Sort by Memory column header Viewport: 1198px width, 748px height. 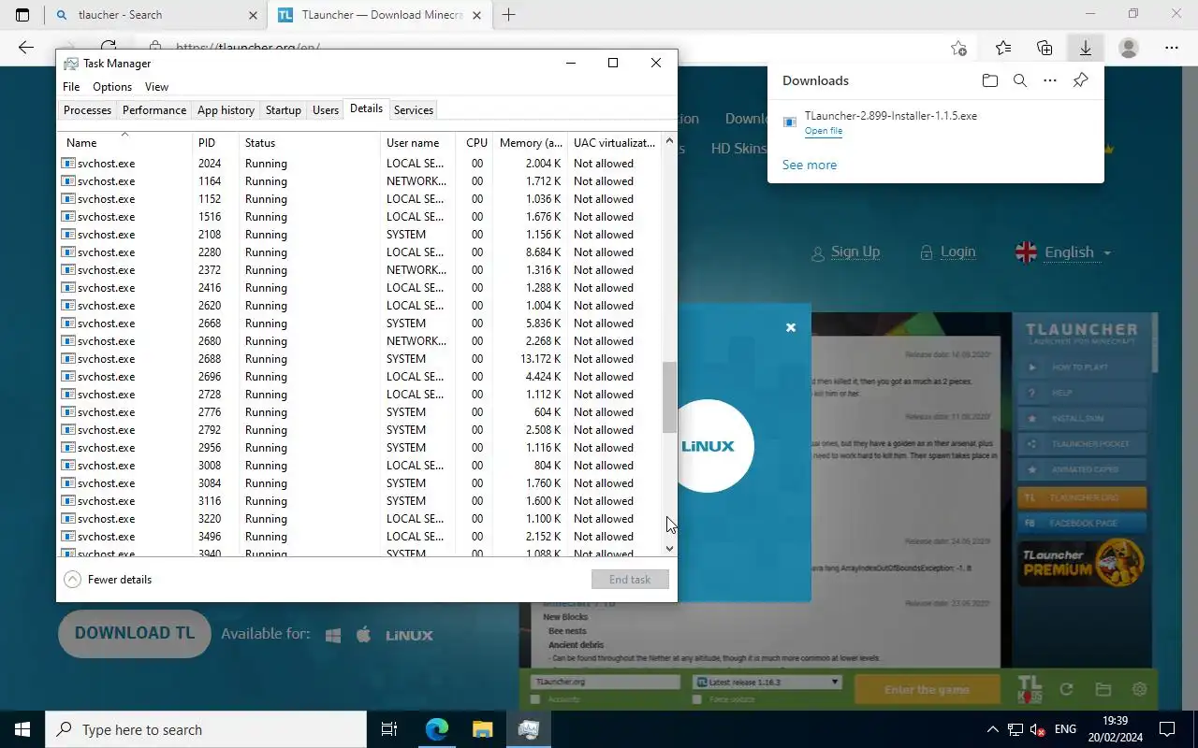(530, 143)
